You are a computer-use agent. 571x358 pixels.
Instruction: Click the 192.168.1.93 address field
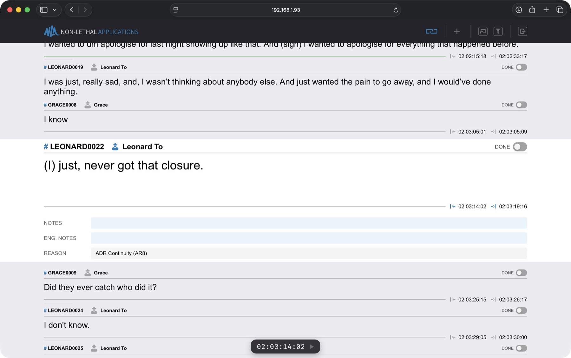285,10
